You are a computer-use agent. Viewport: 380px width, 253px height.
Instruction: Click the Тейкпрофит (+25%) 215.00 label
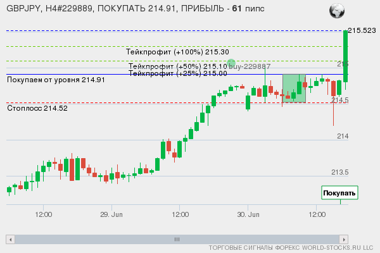[177, 73]
